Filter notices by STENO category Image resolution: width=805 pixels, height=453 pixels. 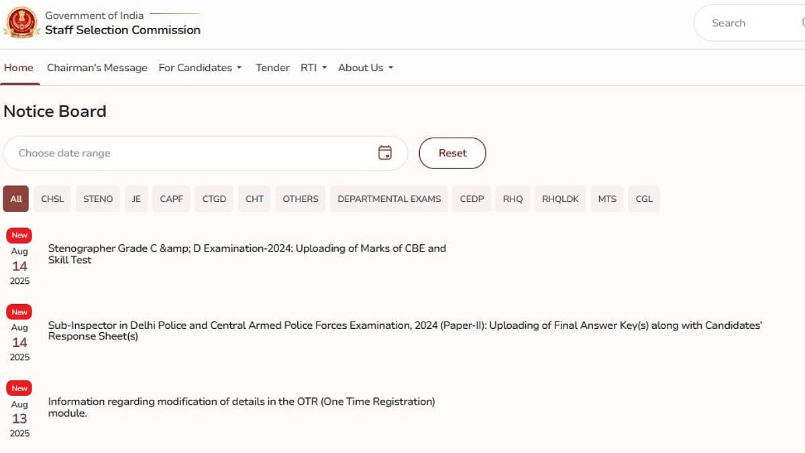[98, 199]
